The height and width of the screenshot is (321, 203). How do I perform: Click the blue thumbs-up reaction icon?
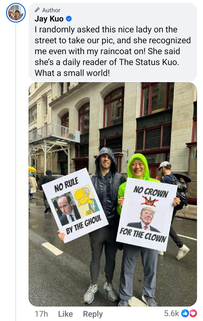[x=186, y=313]
